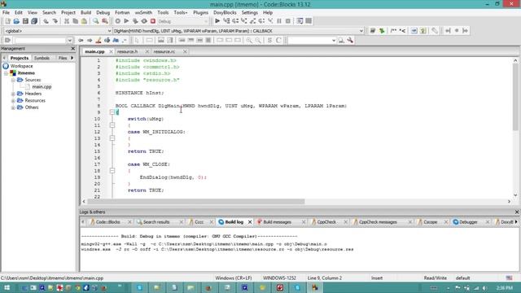Click the Cut scissors icon
The image size is (521, 293).
tap(67, 21)
